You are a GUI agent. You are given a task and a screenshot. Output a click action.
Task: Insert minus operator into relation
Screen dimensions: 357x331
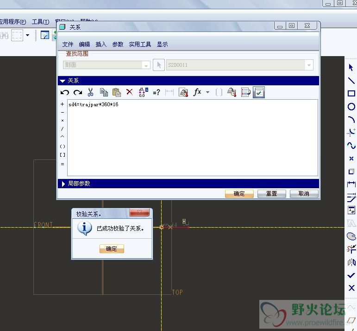pyautogui.click(x=63, y=112)
